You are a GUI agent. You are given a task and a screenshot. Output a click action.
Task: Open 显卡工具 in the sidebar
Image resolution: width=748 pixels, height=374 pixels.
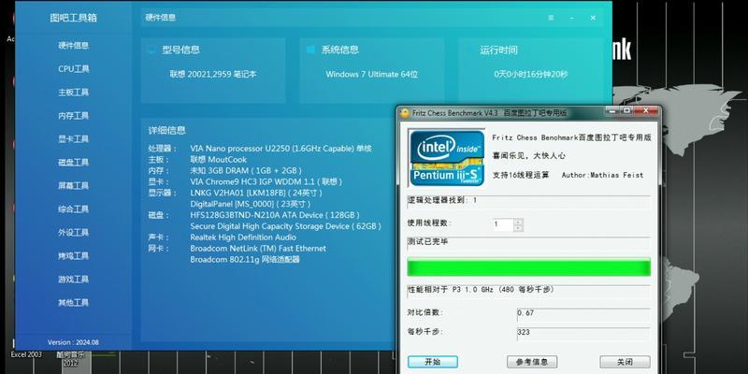pyautogui.click(x=74, y=138)
